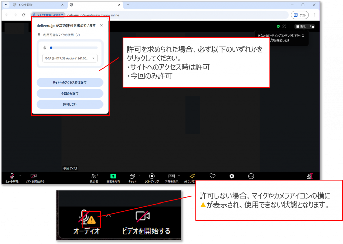The height and width of the screenshot is (244, 343).
Task: Open microphone device dropdown マイク (2- KT USB Audio)
Action: (70, 58)
